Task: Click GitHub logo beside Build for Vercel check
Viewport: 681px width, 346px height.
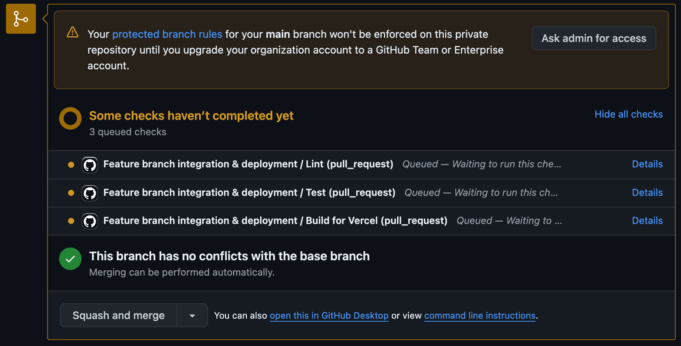Action: pos(90,221)
